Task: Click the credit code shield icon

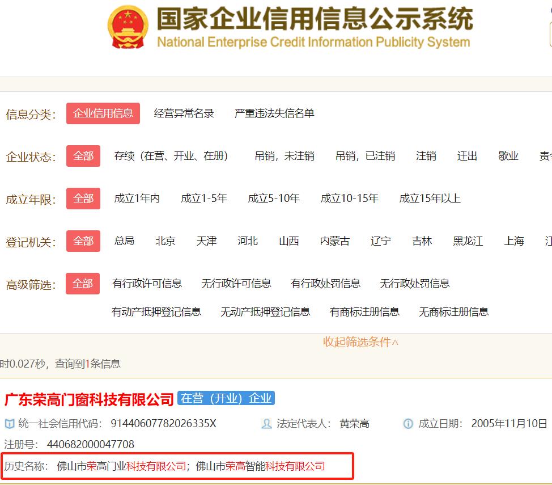Action: tap(8, 423)
